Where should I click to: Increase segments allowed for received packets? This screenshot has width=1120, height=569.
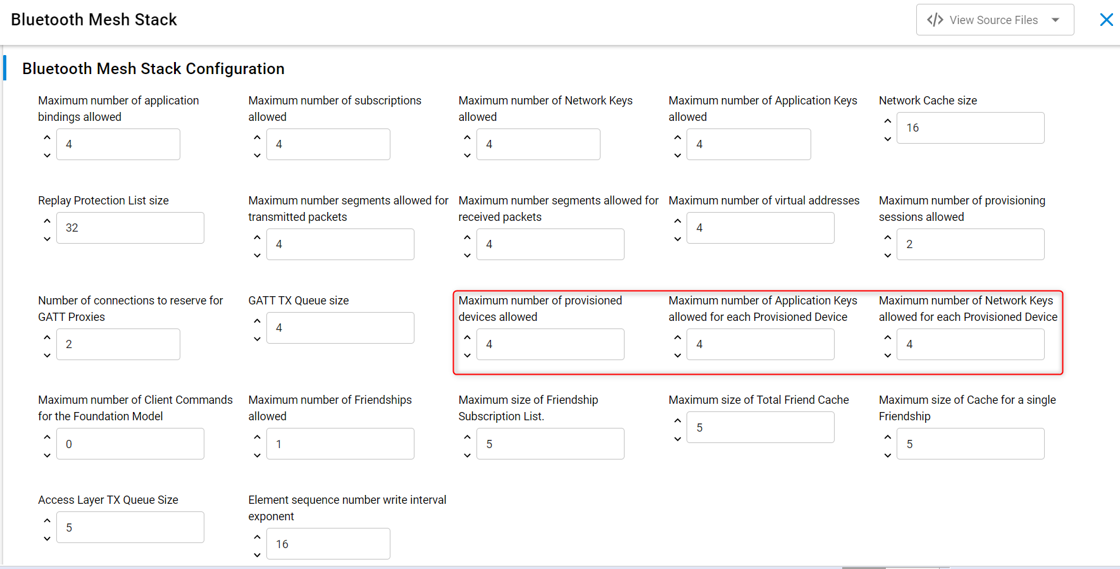(x=467, y=237)
